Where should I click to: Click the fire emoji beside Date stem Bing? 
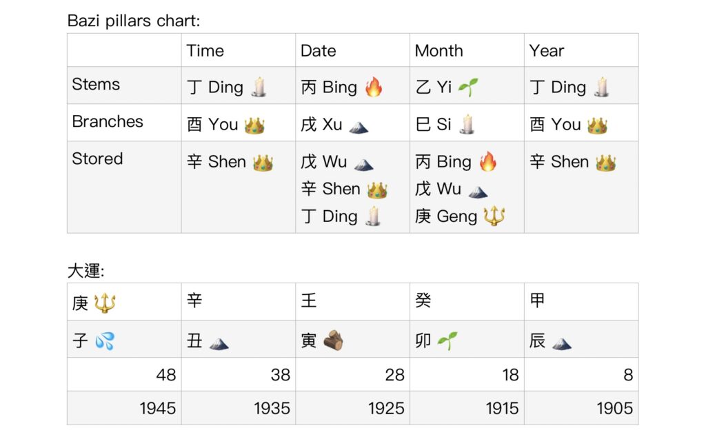pos(373,86)
